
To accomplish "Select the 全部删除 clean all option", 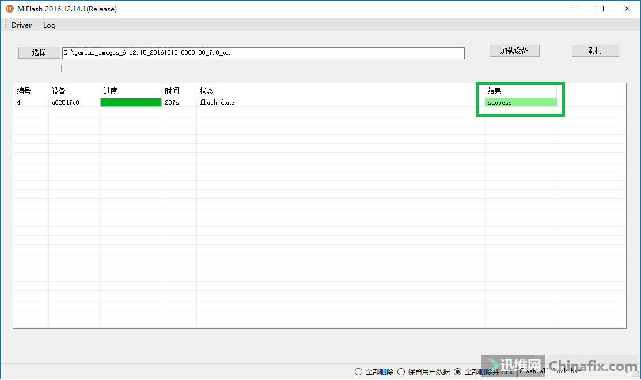I will tap(359, 371).
